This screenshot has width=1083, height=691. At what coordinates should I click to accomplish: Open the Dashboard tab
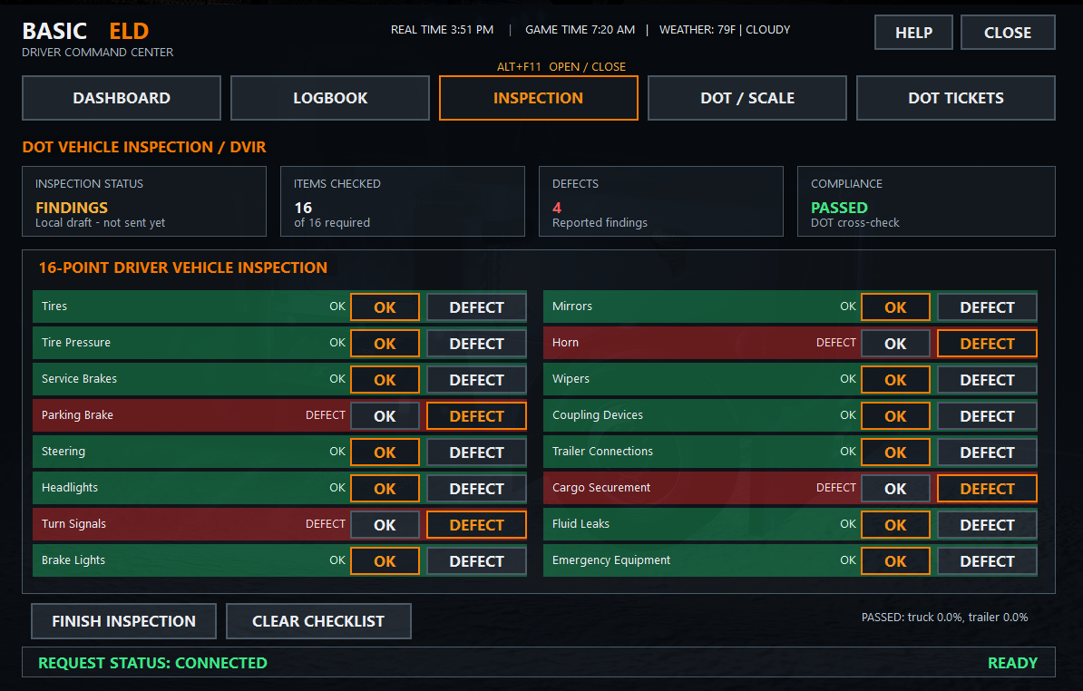pyautogui.click(x=122, y=98)
